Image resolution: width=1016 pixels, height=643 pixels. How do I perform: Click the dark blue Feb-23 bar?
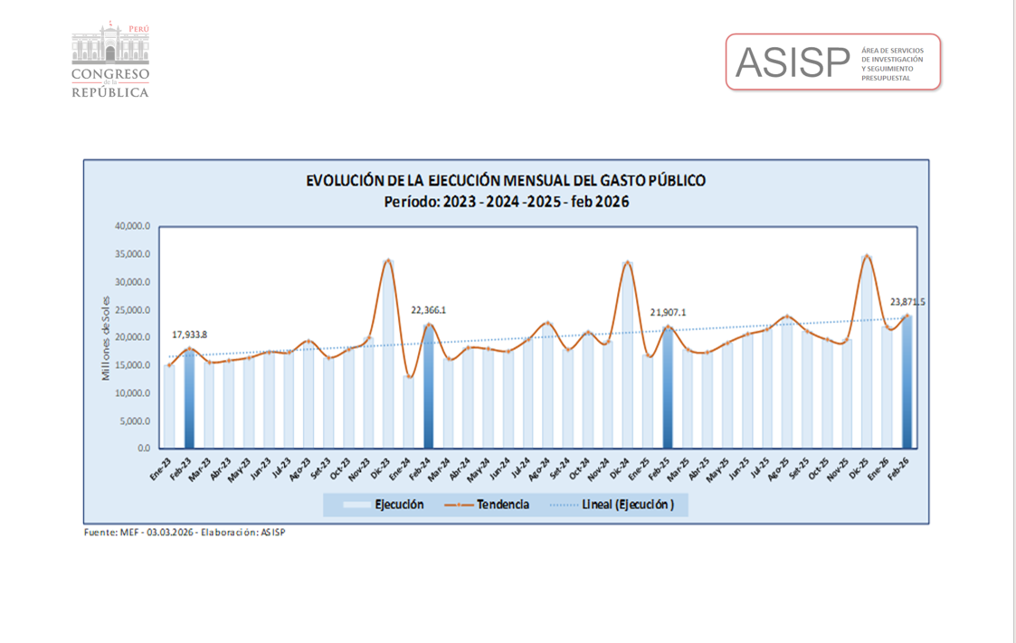[x=189, y=407]
